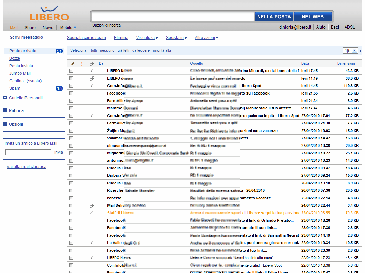The width and height of the screenshot is (365, 273).
Task: Expand the Opzioni section
Action: [x=5, y=124]
